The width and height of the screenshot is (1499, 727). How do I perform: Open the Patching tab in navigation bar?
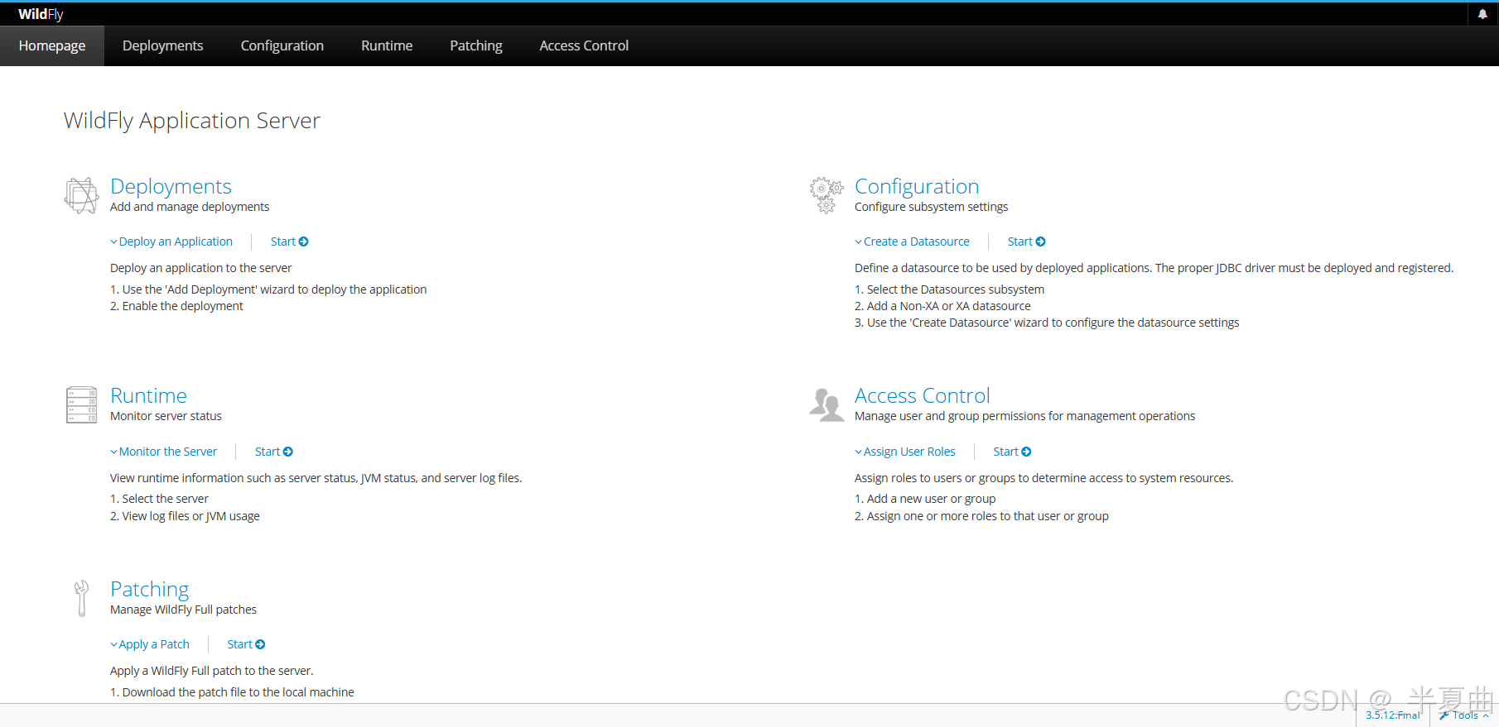click(x=476, y=45)
